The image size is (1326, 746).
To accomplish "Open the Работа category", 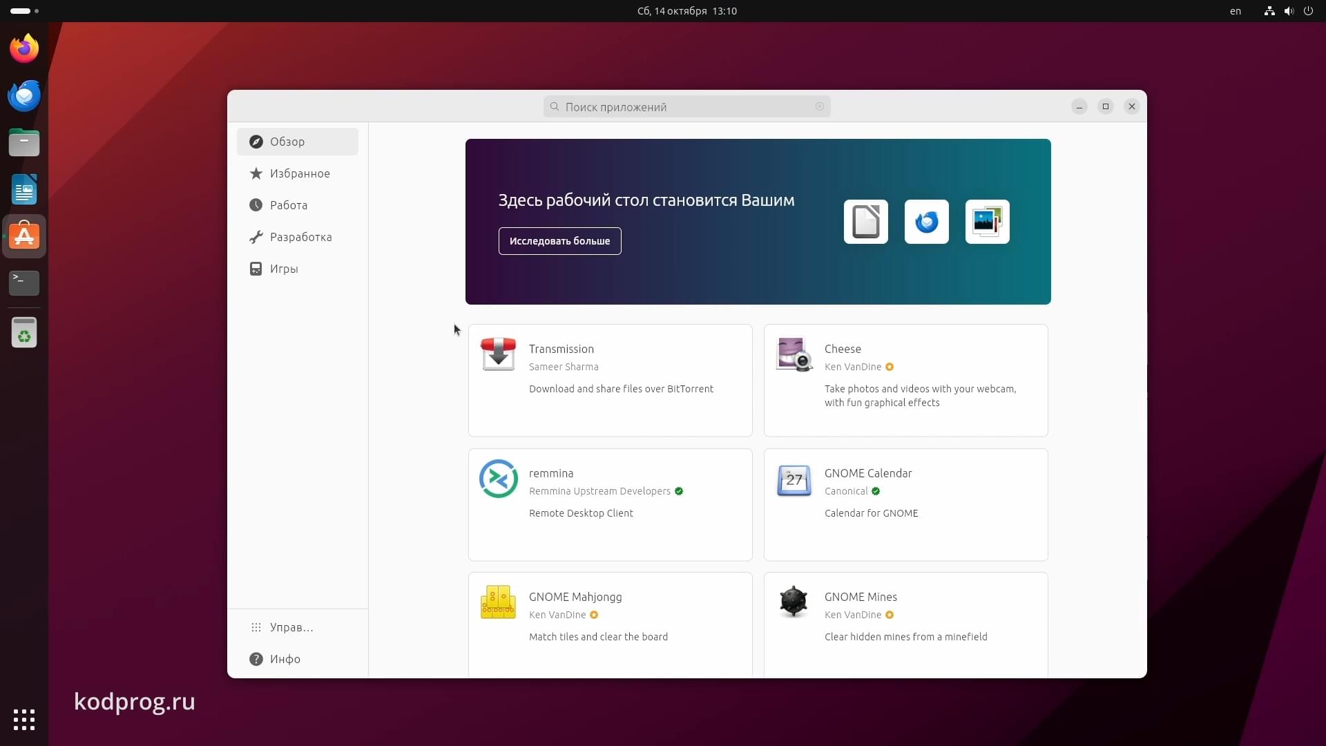I will tap(297, 205).
